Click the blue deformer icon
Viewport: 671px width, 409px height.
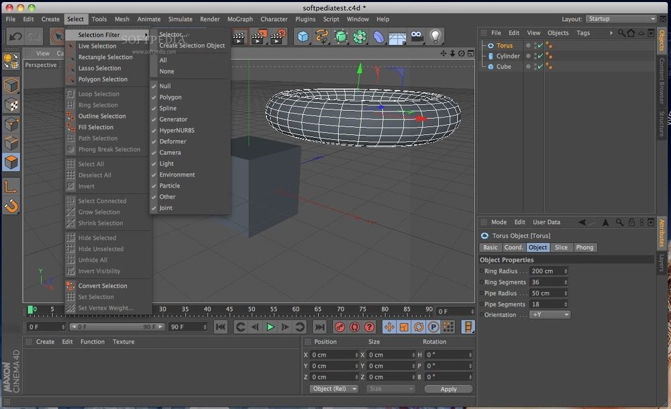tap(378, 37)
